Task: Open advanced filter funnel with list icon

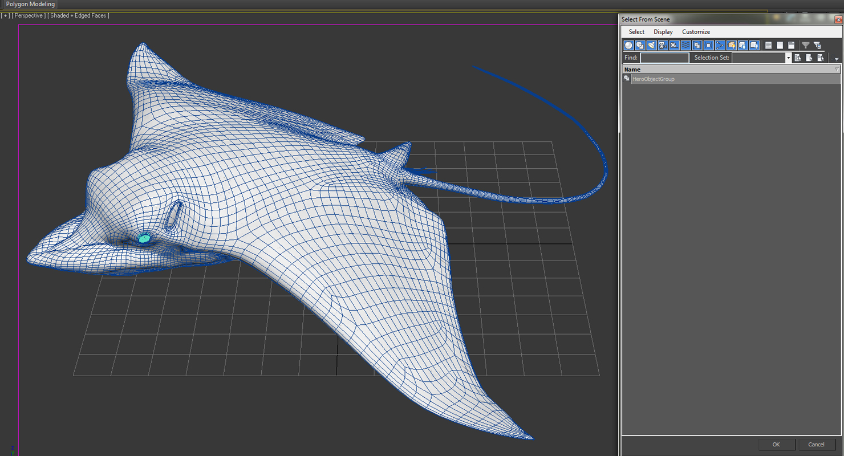Action: [817, 45]
